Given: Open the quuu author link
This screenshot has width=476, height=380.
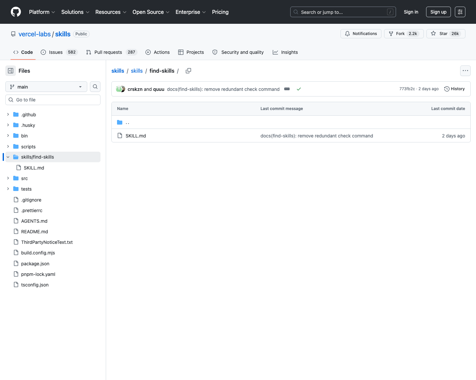Looking at the screenshot, I should [159, 89].
